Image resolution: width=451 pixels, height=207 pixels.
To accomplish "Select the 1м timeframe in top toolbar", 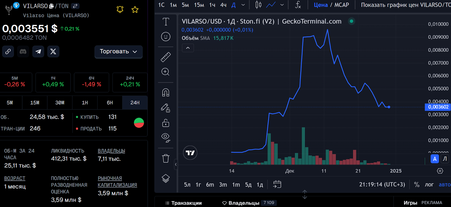I will pyautogui.click(x=173, y=5).
